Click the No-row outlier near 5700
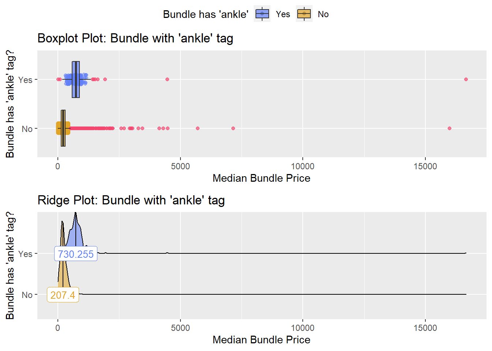 (x=198, y=128)
